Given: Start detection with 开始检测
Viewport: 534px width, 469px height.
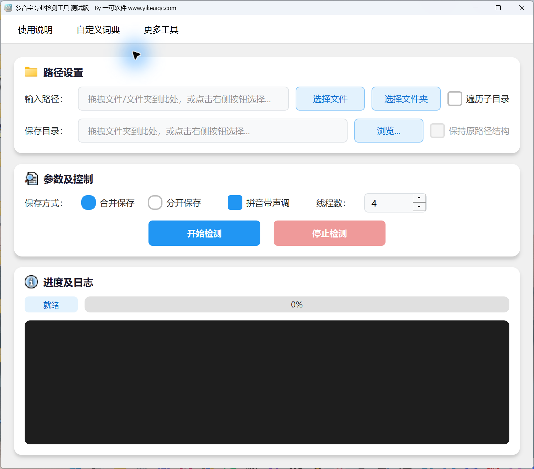Looking at the screenshot, I should click(x=204, y=233).
